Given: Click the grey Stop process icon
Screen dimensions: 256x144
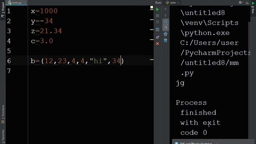Looking at the screenshot, I should (157, 16).
